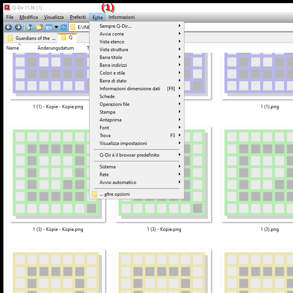Screen dimensions: 293x293
Task: Click the Back navigation arrow icon
Action: (9, 27)
